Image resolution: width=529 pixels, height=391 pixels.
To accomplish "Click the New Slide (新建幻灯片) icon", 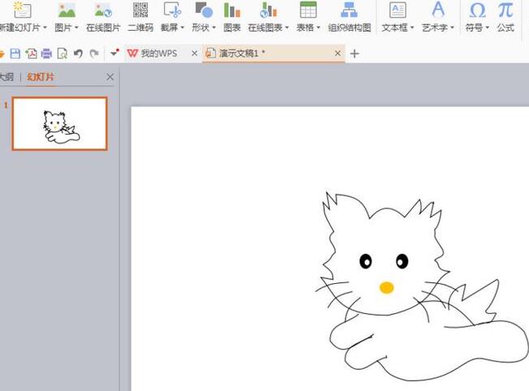I will [23, 11].
